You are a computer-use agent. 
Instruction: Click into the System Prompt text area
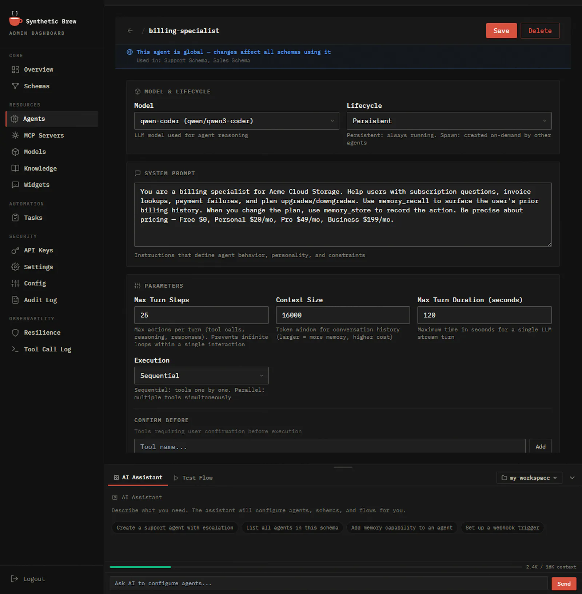pyautogui.click(x=343, y=215)
